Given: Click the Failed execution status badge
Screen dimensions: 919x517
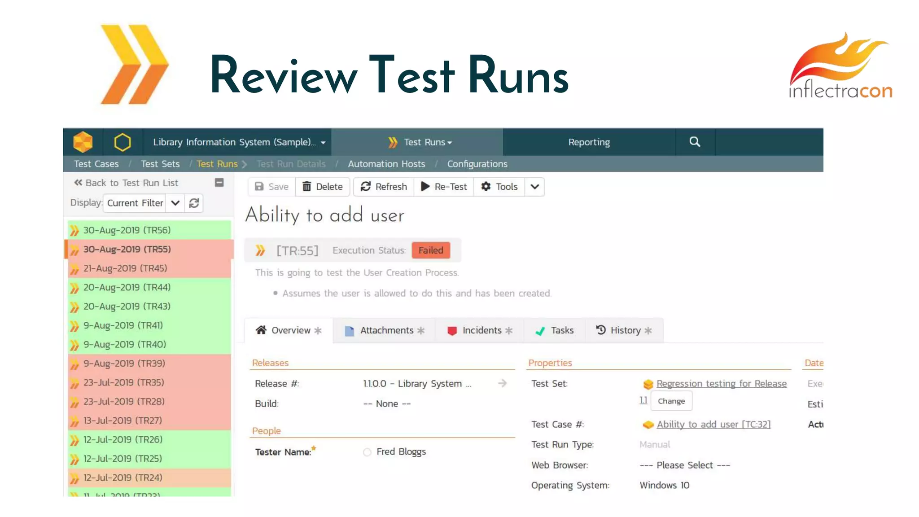Looking at the screenshot, I should (x=431, y=250).
